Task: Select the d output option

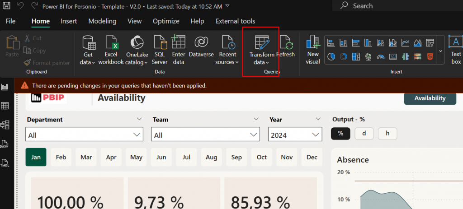Action: click(364, 134)
